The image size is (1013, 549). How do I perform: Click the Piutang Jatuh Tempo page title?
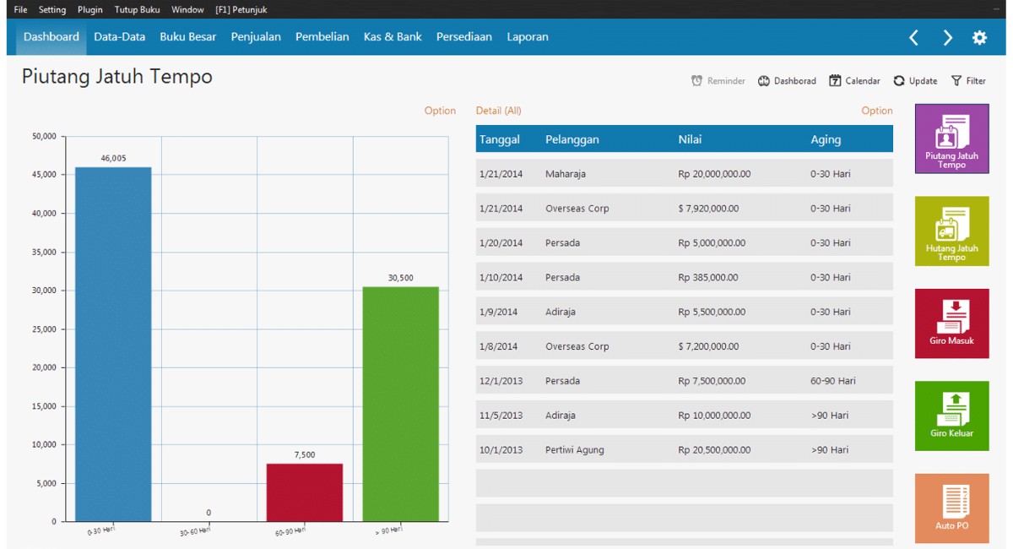pyautogui.click(x=117, y=77)
